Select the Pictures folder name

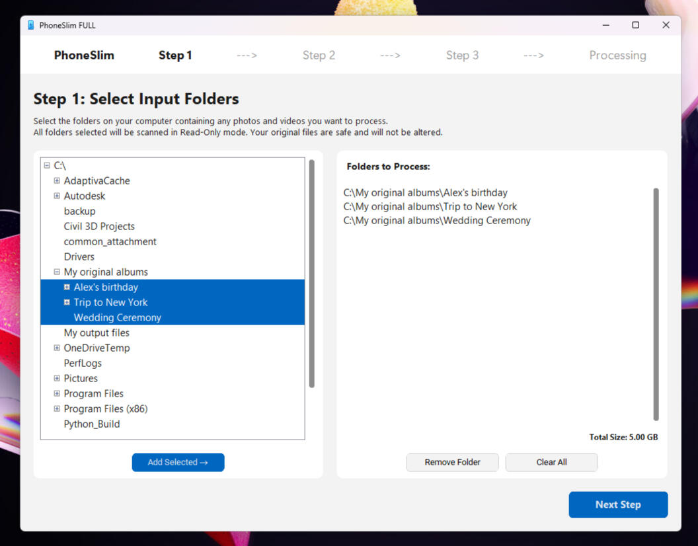click(x=81, y=378)
